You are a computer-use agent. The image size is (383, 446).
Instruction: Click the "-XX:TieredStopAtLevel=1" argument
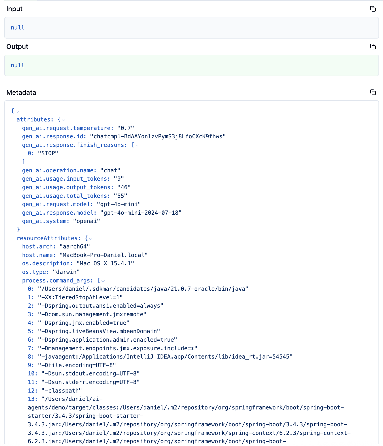[80, 297]
